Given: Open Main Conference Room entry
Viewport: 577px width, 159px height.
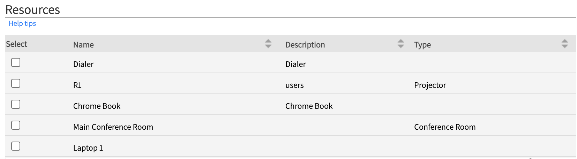Looking at the screenshot, I should click(113, 127).
